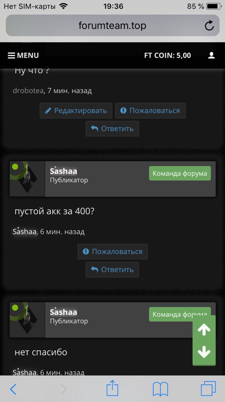Tap the user profile icon
The image size is (225, 402).
pyautogui.click(x=212, y=55)
